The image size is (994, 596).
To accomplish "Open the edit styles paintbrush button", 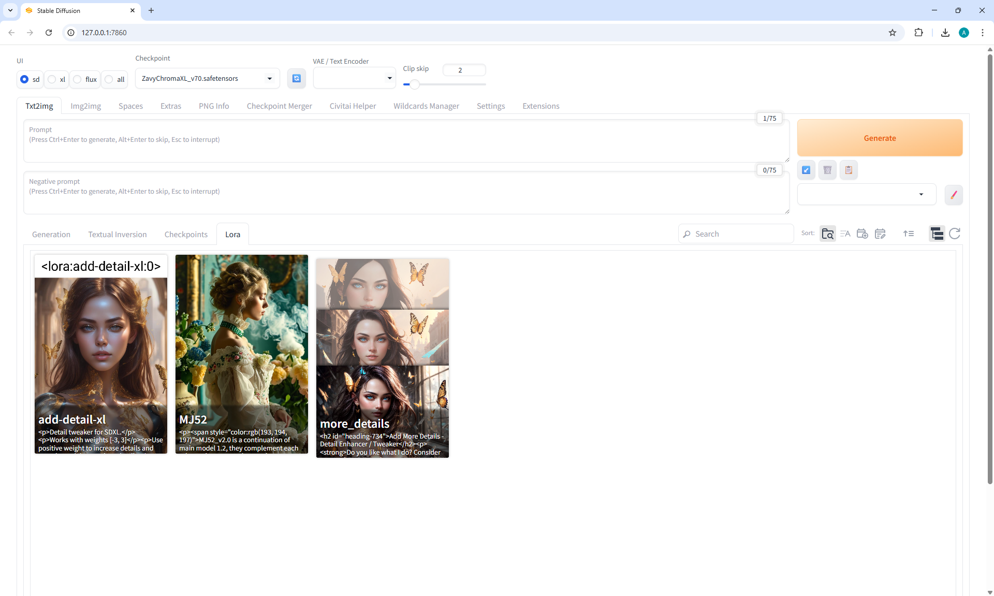I will [x=953, y=195].
